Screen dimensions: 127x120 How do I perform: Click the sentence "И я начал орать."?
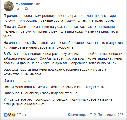coord(17,81)
